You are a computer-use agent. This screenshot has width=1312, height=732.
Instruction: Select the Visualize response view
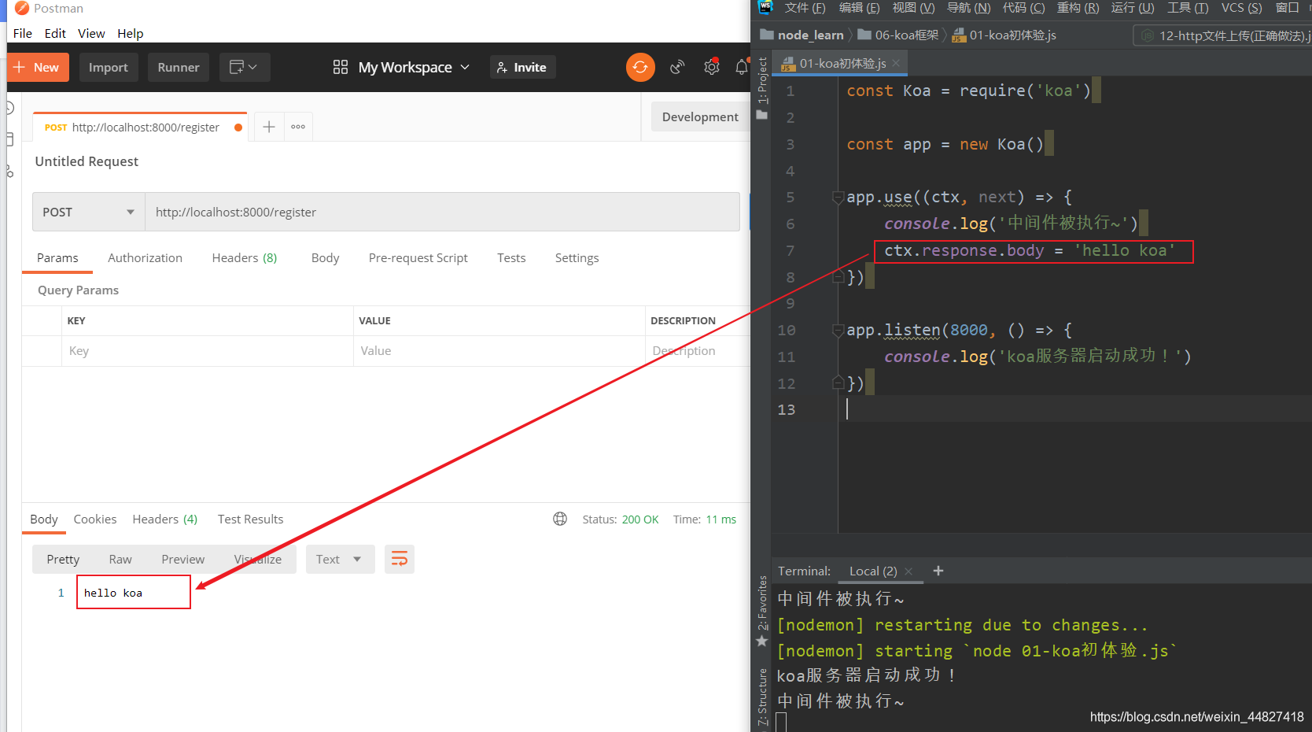click(258, 560)
